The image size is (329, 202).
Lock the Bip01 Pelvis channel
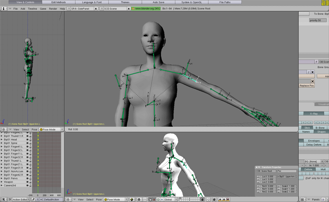click(31, 178)
